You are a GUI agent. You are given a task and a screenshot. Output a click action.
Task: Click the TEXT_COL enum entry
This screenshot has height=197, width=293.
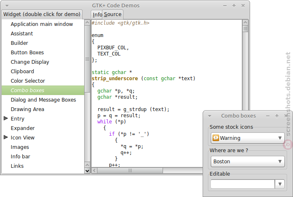click(109, 54)
